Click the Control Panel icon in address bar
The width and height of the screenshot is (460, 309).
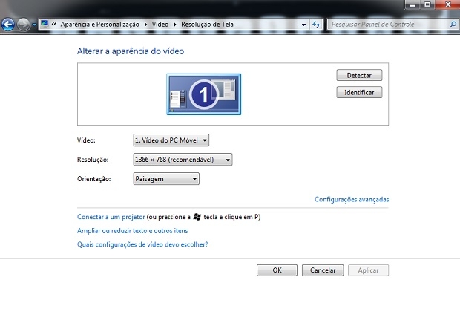(x=45, y=24)
